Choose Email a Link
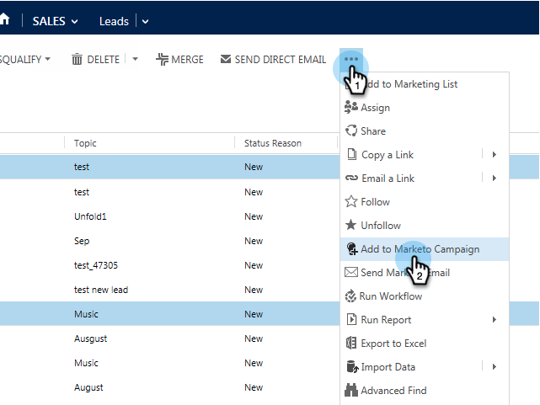This screenshot has height=405, width=540. point(388,179)
